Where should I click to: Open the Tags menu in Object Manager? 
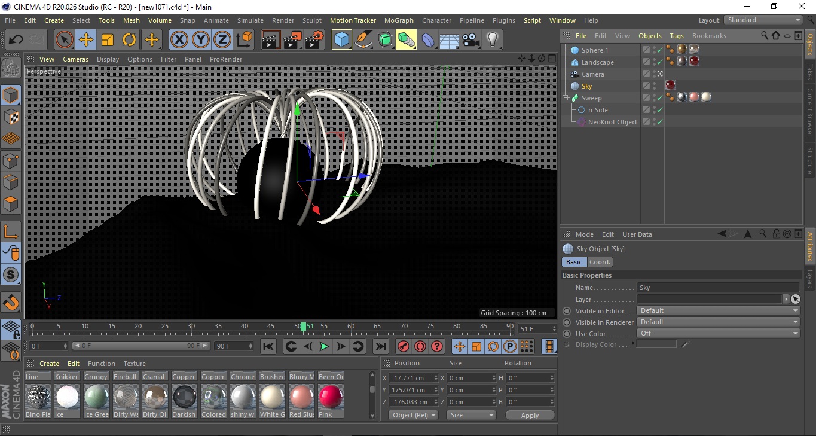pyautogui.click(x=677, y=36)
